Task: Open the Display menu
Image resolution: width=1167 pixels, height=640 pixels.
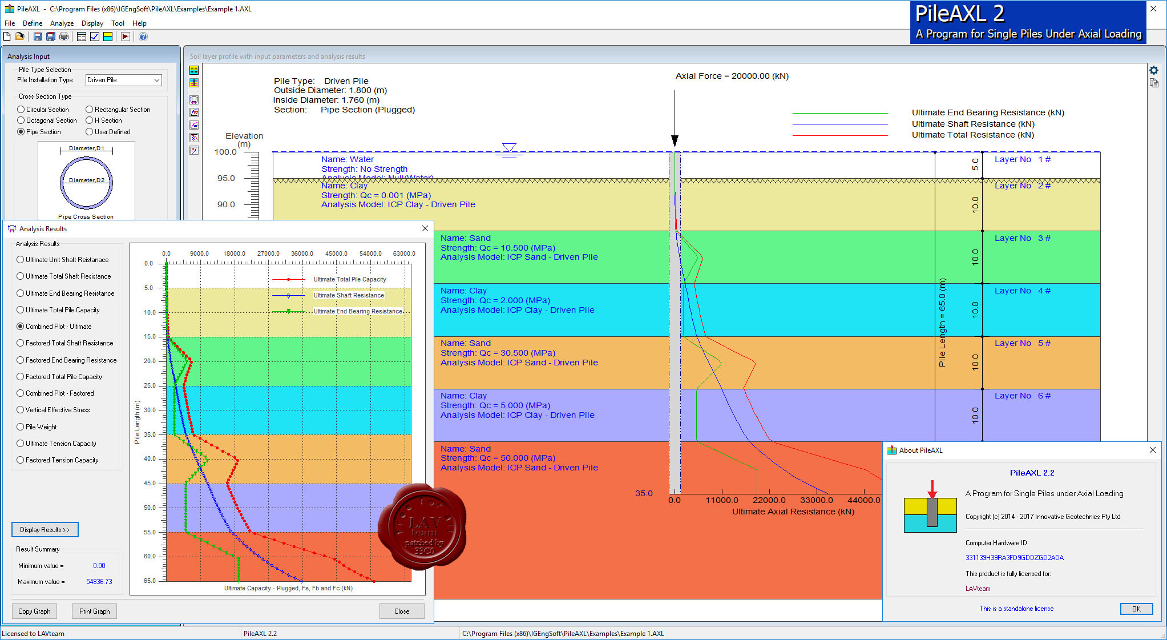Action: pyautogui.click(x=92, y=23)
